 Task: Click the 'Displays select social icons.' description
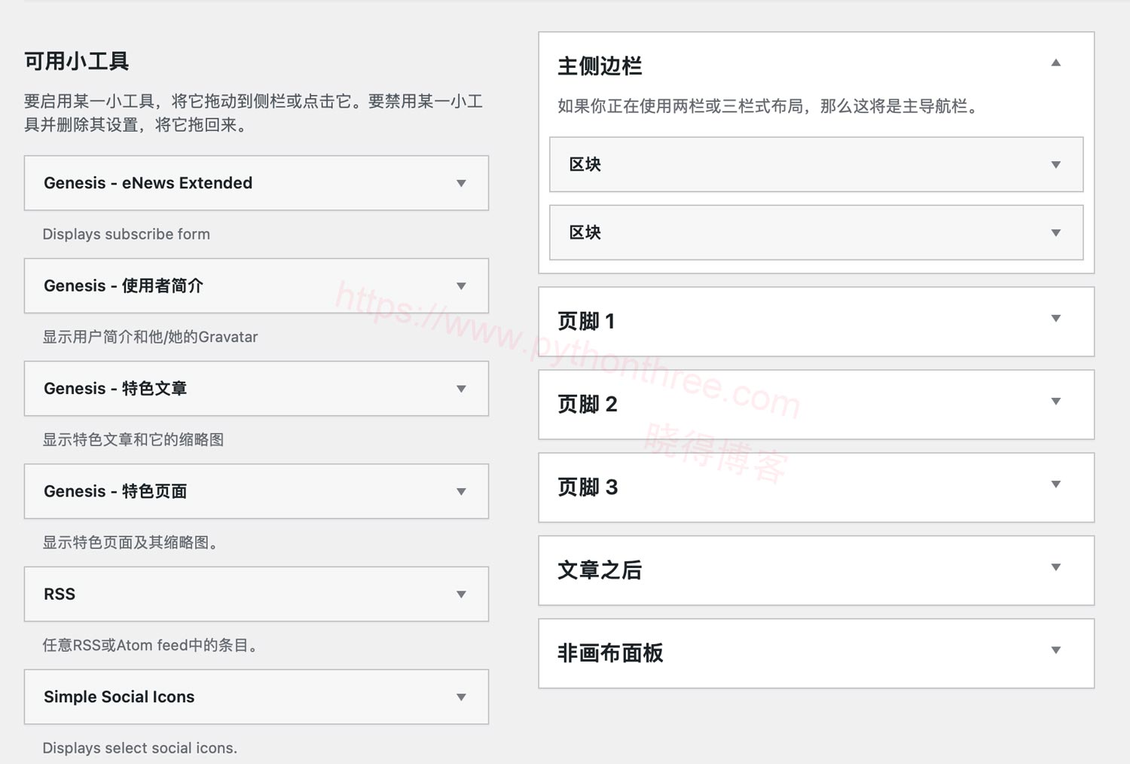point(139,748)
